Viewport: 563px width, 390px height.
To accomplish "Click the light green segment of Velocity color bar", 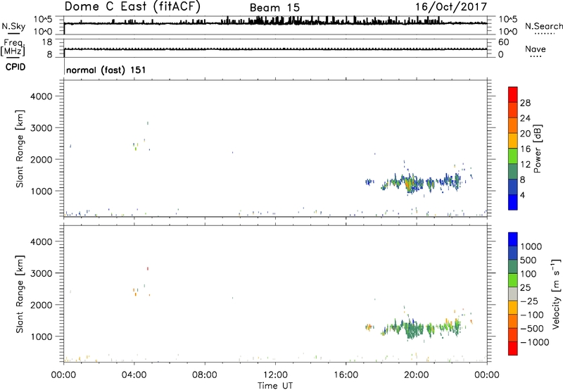I will click(x=513, y=280).
